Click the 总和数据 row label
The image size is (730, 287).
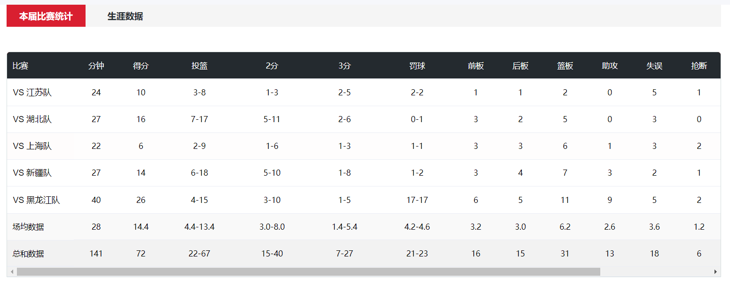point(29,254)
